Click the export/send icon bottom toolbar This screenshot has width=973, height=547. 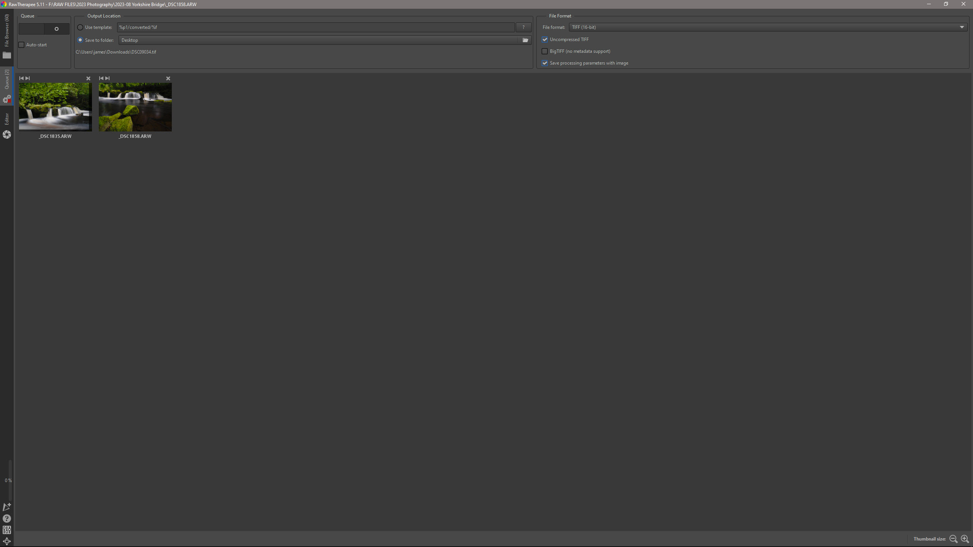[x=7, y=506]
